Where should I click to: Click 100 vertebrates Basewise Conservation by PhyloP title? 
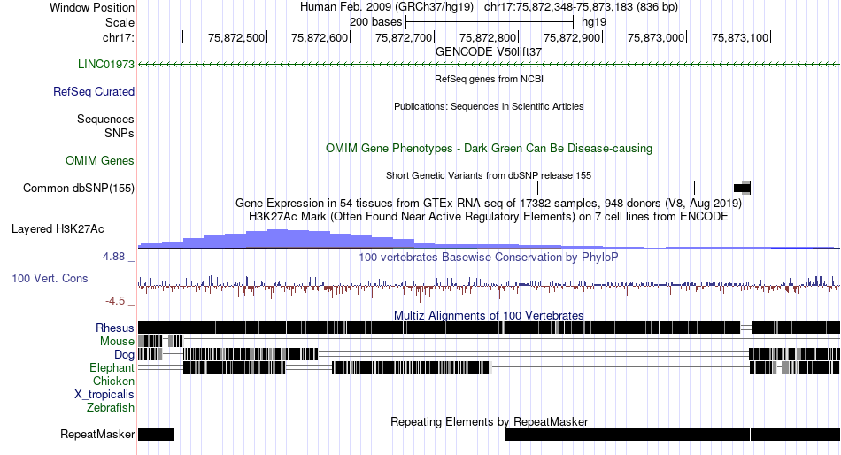point(488,257)
